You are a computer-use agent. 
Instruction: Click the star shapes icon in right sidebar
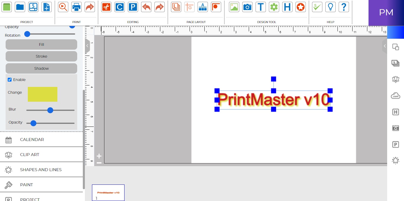(395, 161)
